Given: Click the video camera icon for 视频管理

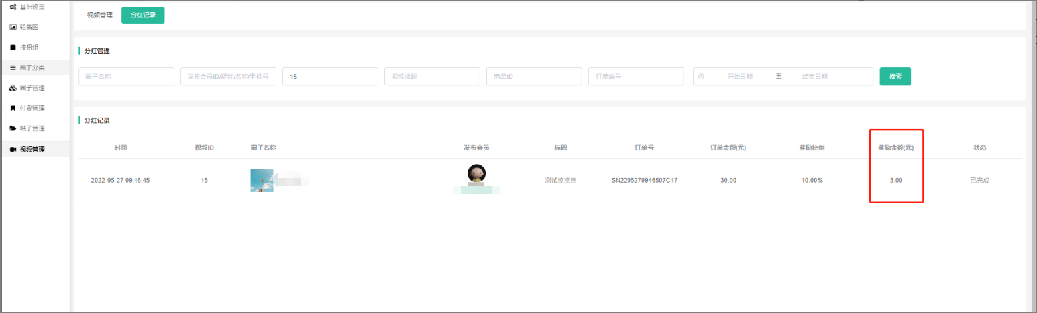Looking at the screenshot, I should point(13,149).
